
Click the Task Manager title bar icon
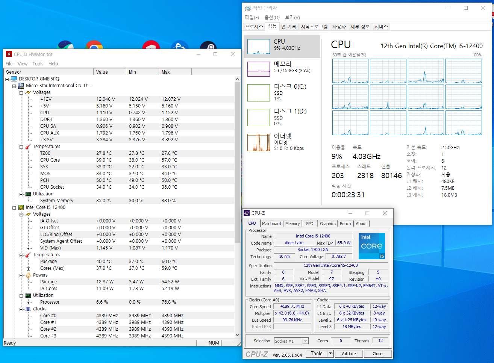248,8
